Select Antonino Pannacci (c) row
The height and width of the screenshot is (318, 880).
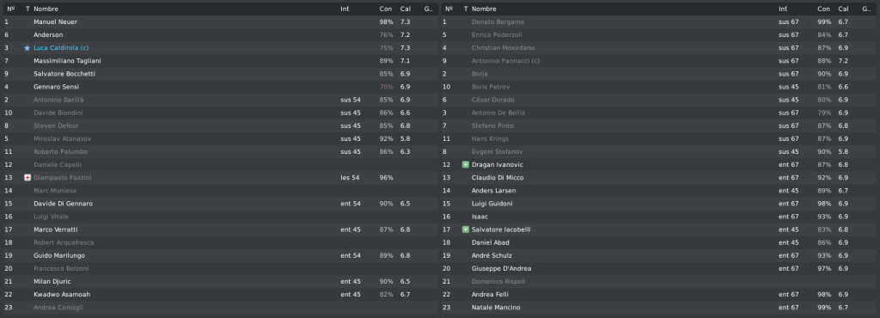660,61
